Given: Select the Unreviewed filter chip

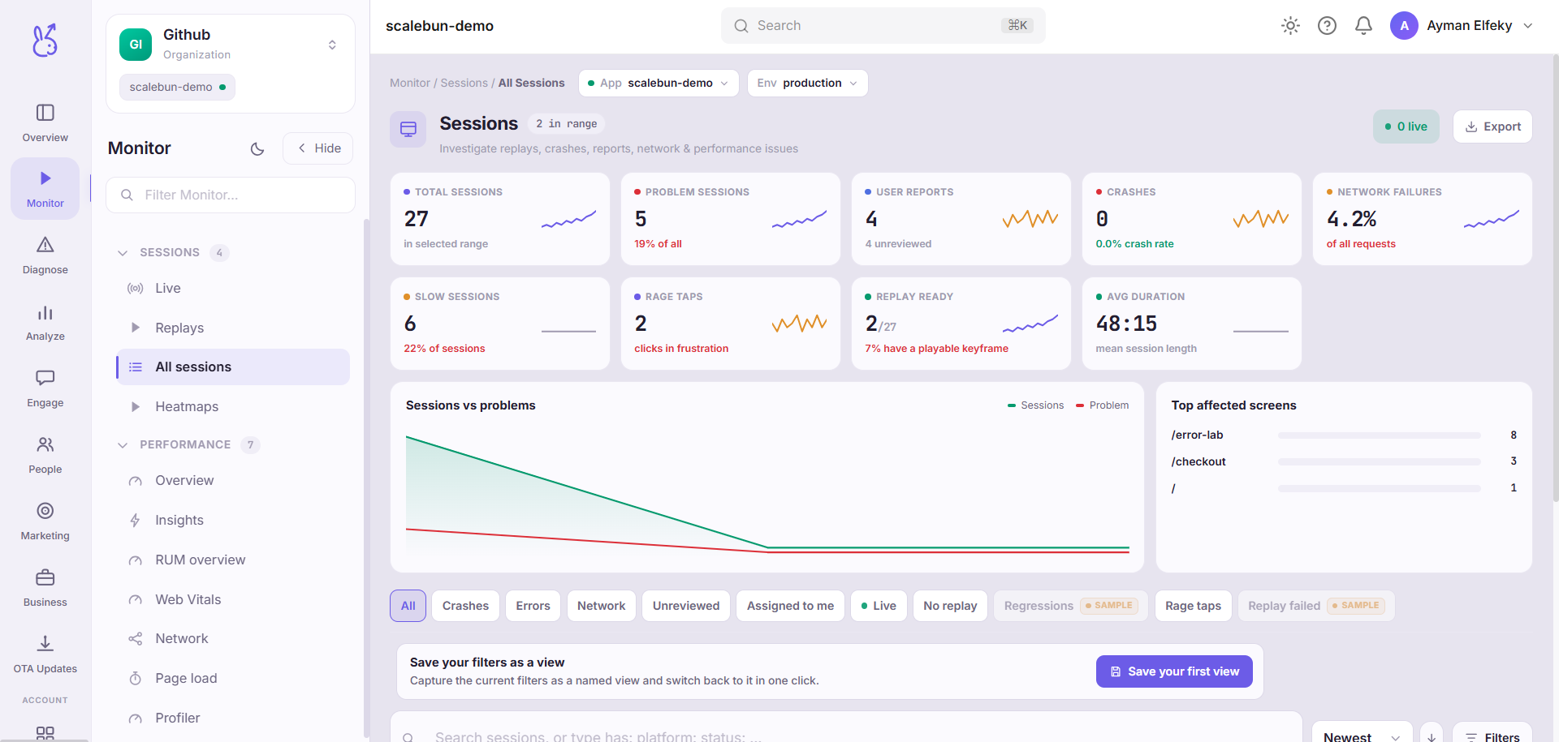Looking at the screenshot, I should click(x=686, y=606).
